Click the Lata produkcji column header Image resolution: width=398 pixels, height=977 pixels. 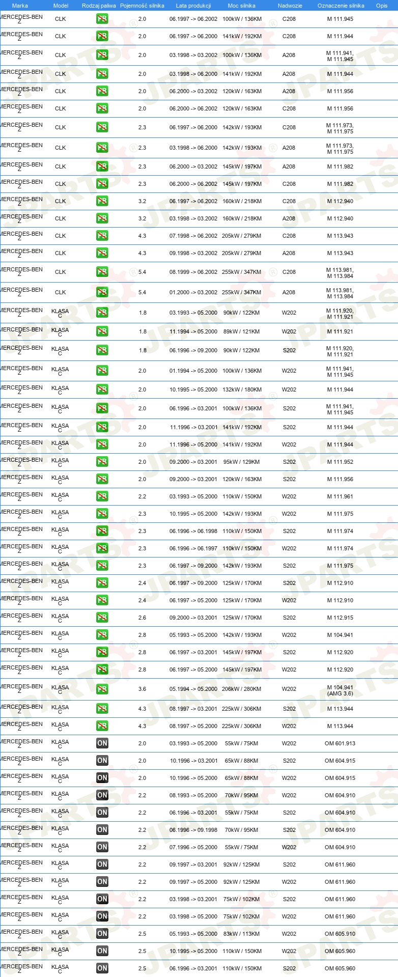pos(193,6)
